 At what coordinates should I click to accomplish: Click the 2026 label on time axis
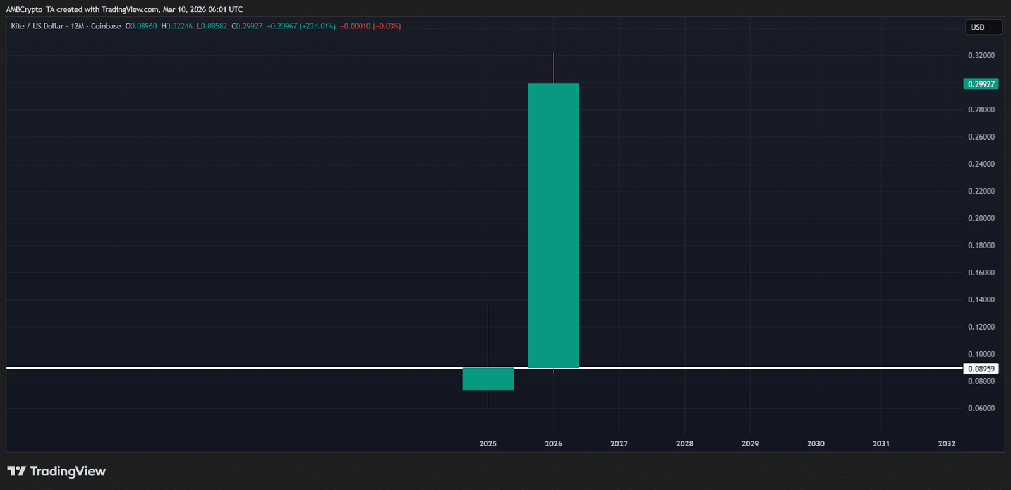pyautogui.click(x=554, y=444)
